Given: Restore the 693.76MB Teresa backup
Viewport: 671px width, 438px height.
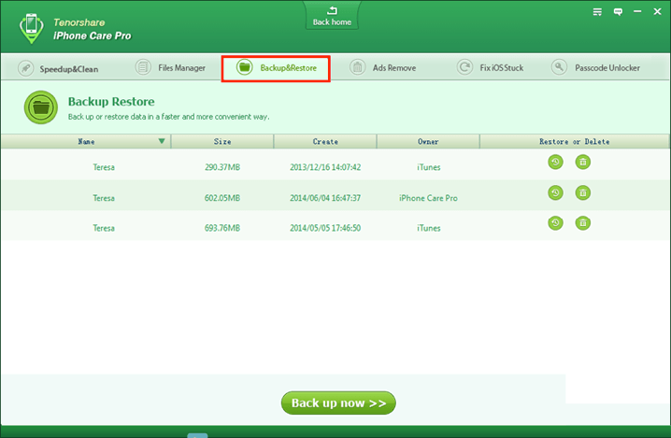Looking at the screenshot, I should click(555, 223).
